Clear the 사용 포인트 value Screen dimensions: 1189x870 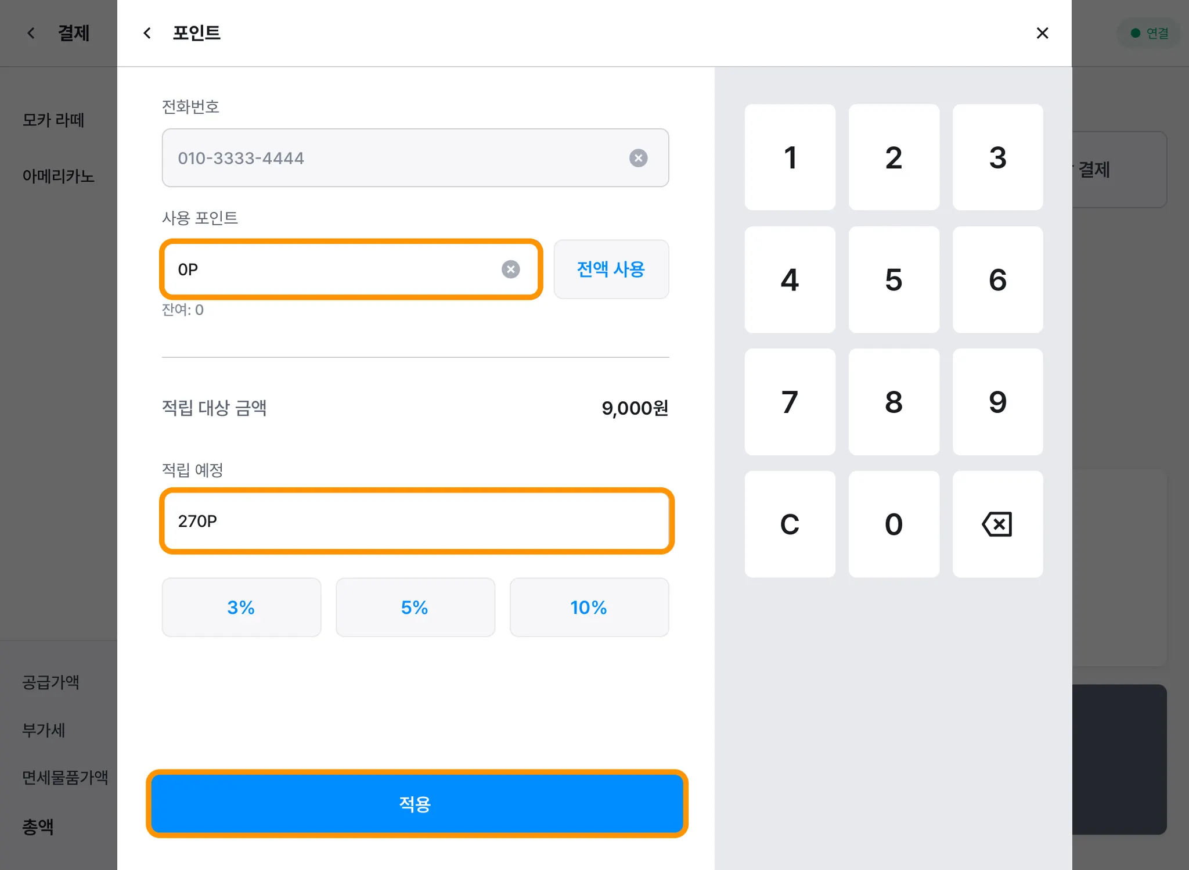510,269
